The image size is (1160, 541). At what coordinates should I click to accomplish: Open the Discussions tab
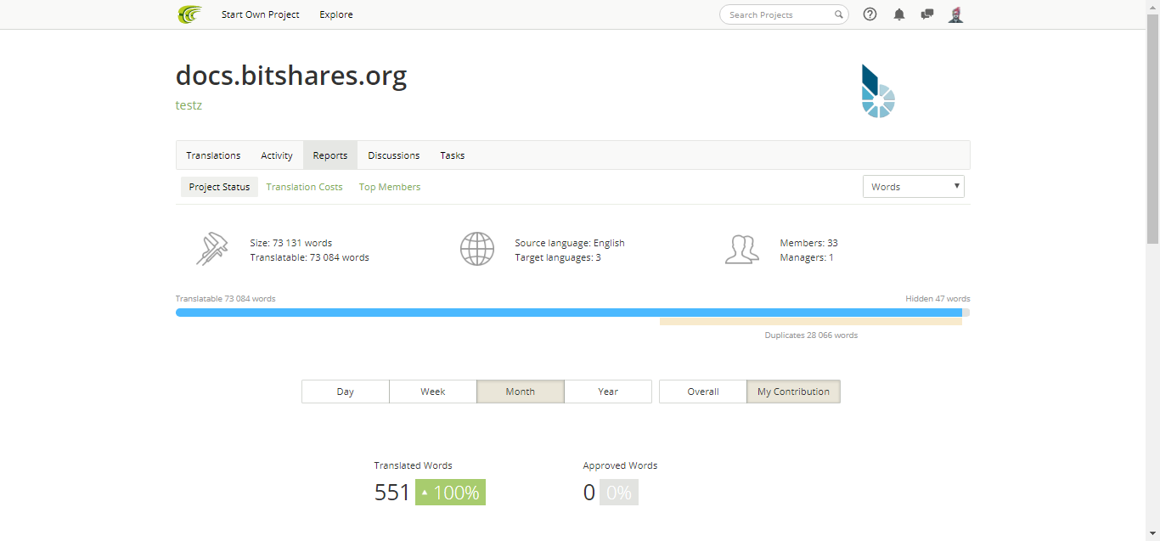coord(394,155)
